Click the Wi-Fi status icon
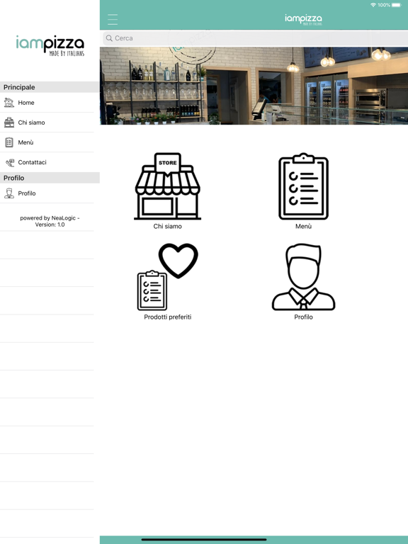Image resolution: width=408 pixels, height=544 pixels. click(373, 5)
